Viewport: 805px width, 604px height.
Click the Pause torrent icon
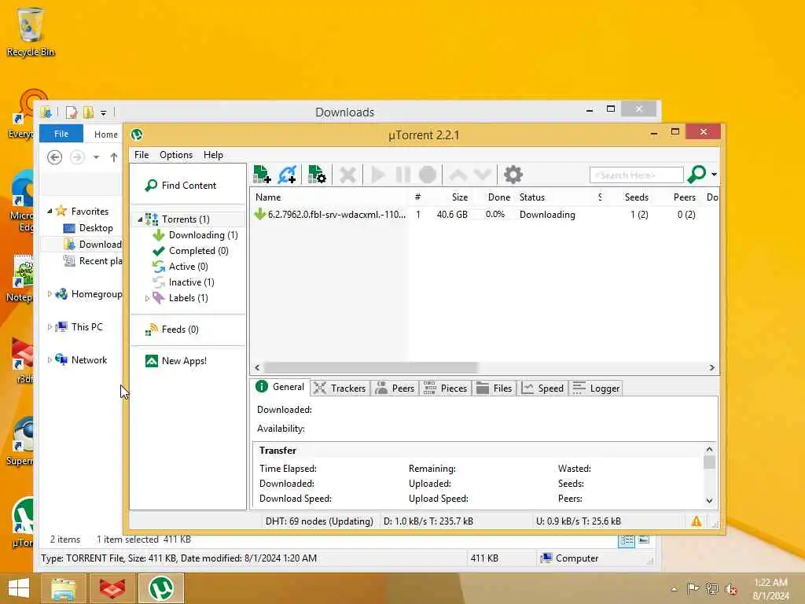click(x=403, y=175)
